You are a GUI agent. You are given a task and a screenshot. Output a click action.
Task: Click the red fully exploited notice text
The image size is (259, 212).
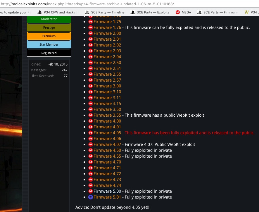tap(190, 133)
